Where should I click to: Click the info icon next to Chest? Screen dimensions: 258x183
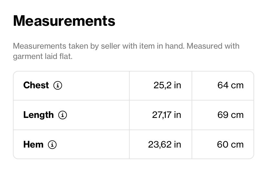click(58, 85)
